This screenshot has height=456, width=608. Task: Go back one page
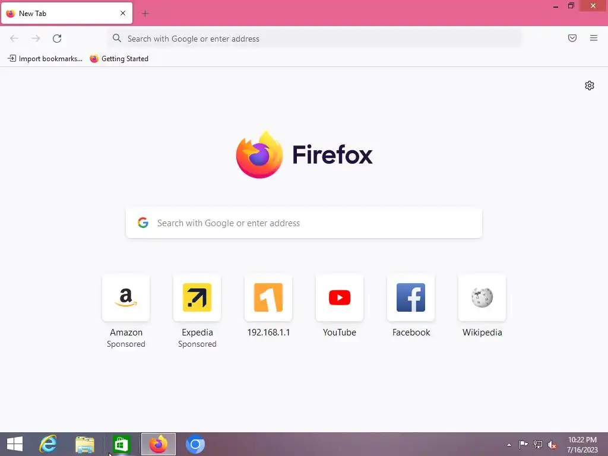[14, 39]
